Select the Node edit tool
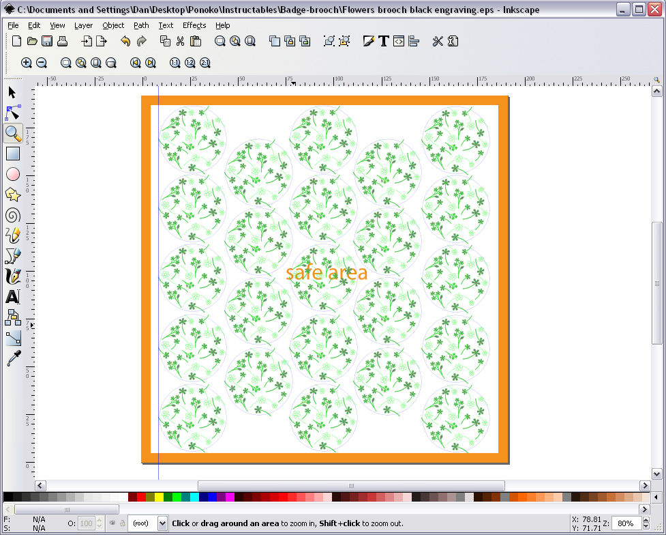This screenshot has height=535, width=666. point(12,113)
